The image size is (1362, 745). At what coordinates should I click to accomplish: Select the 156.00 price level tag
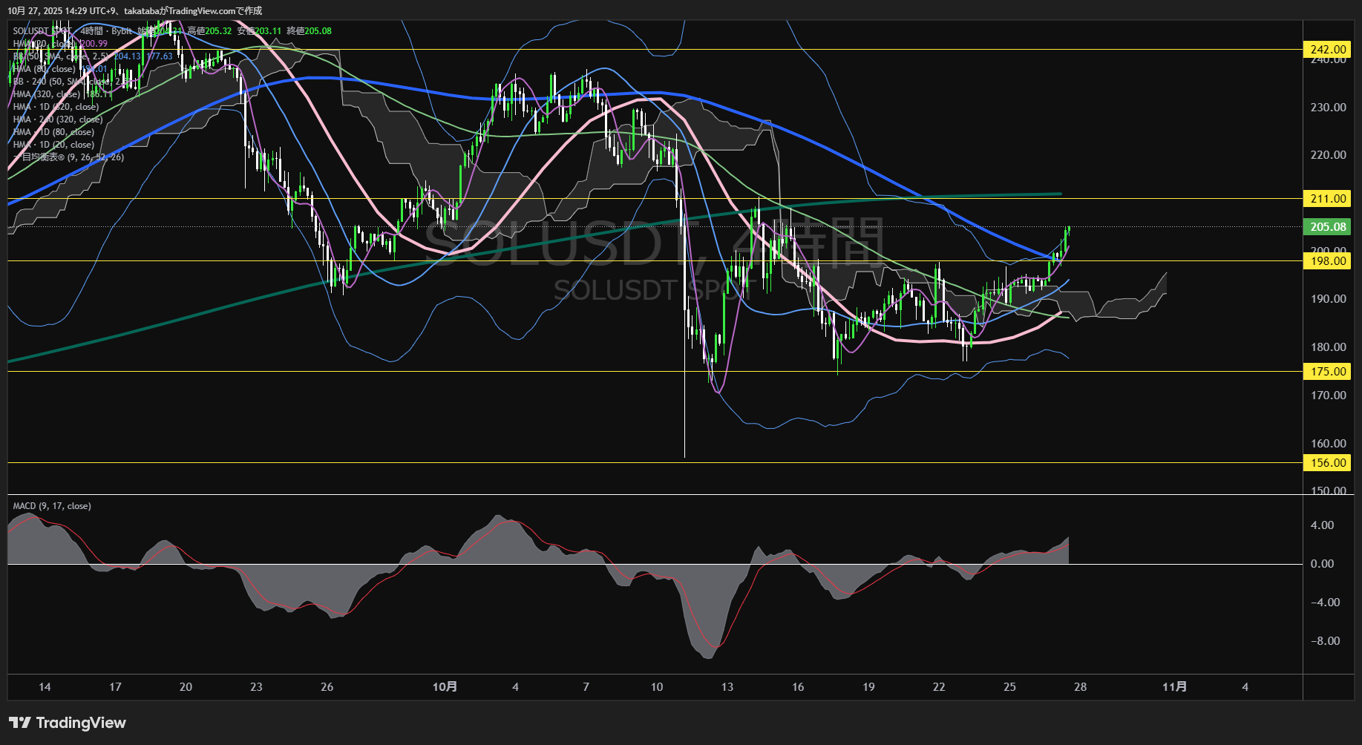(x=1328, y=463)
